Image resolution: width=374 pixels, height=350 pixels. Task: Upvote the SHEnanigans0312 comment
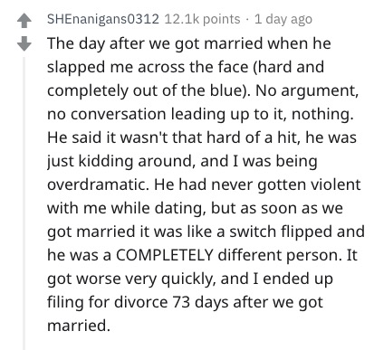click(24, 22)
